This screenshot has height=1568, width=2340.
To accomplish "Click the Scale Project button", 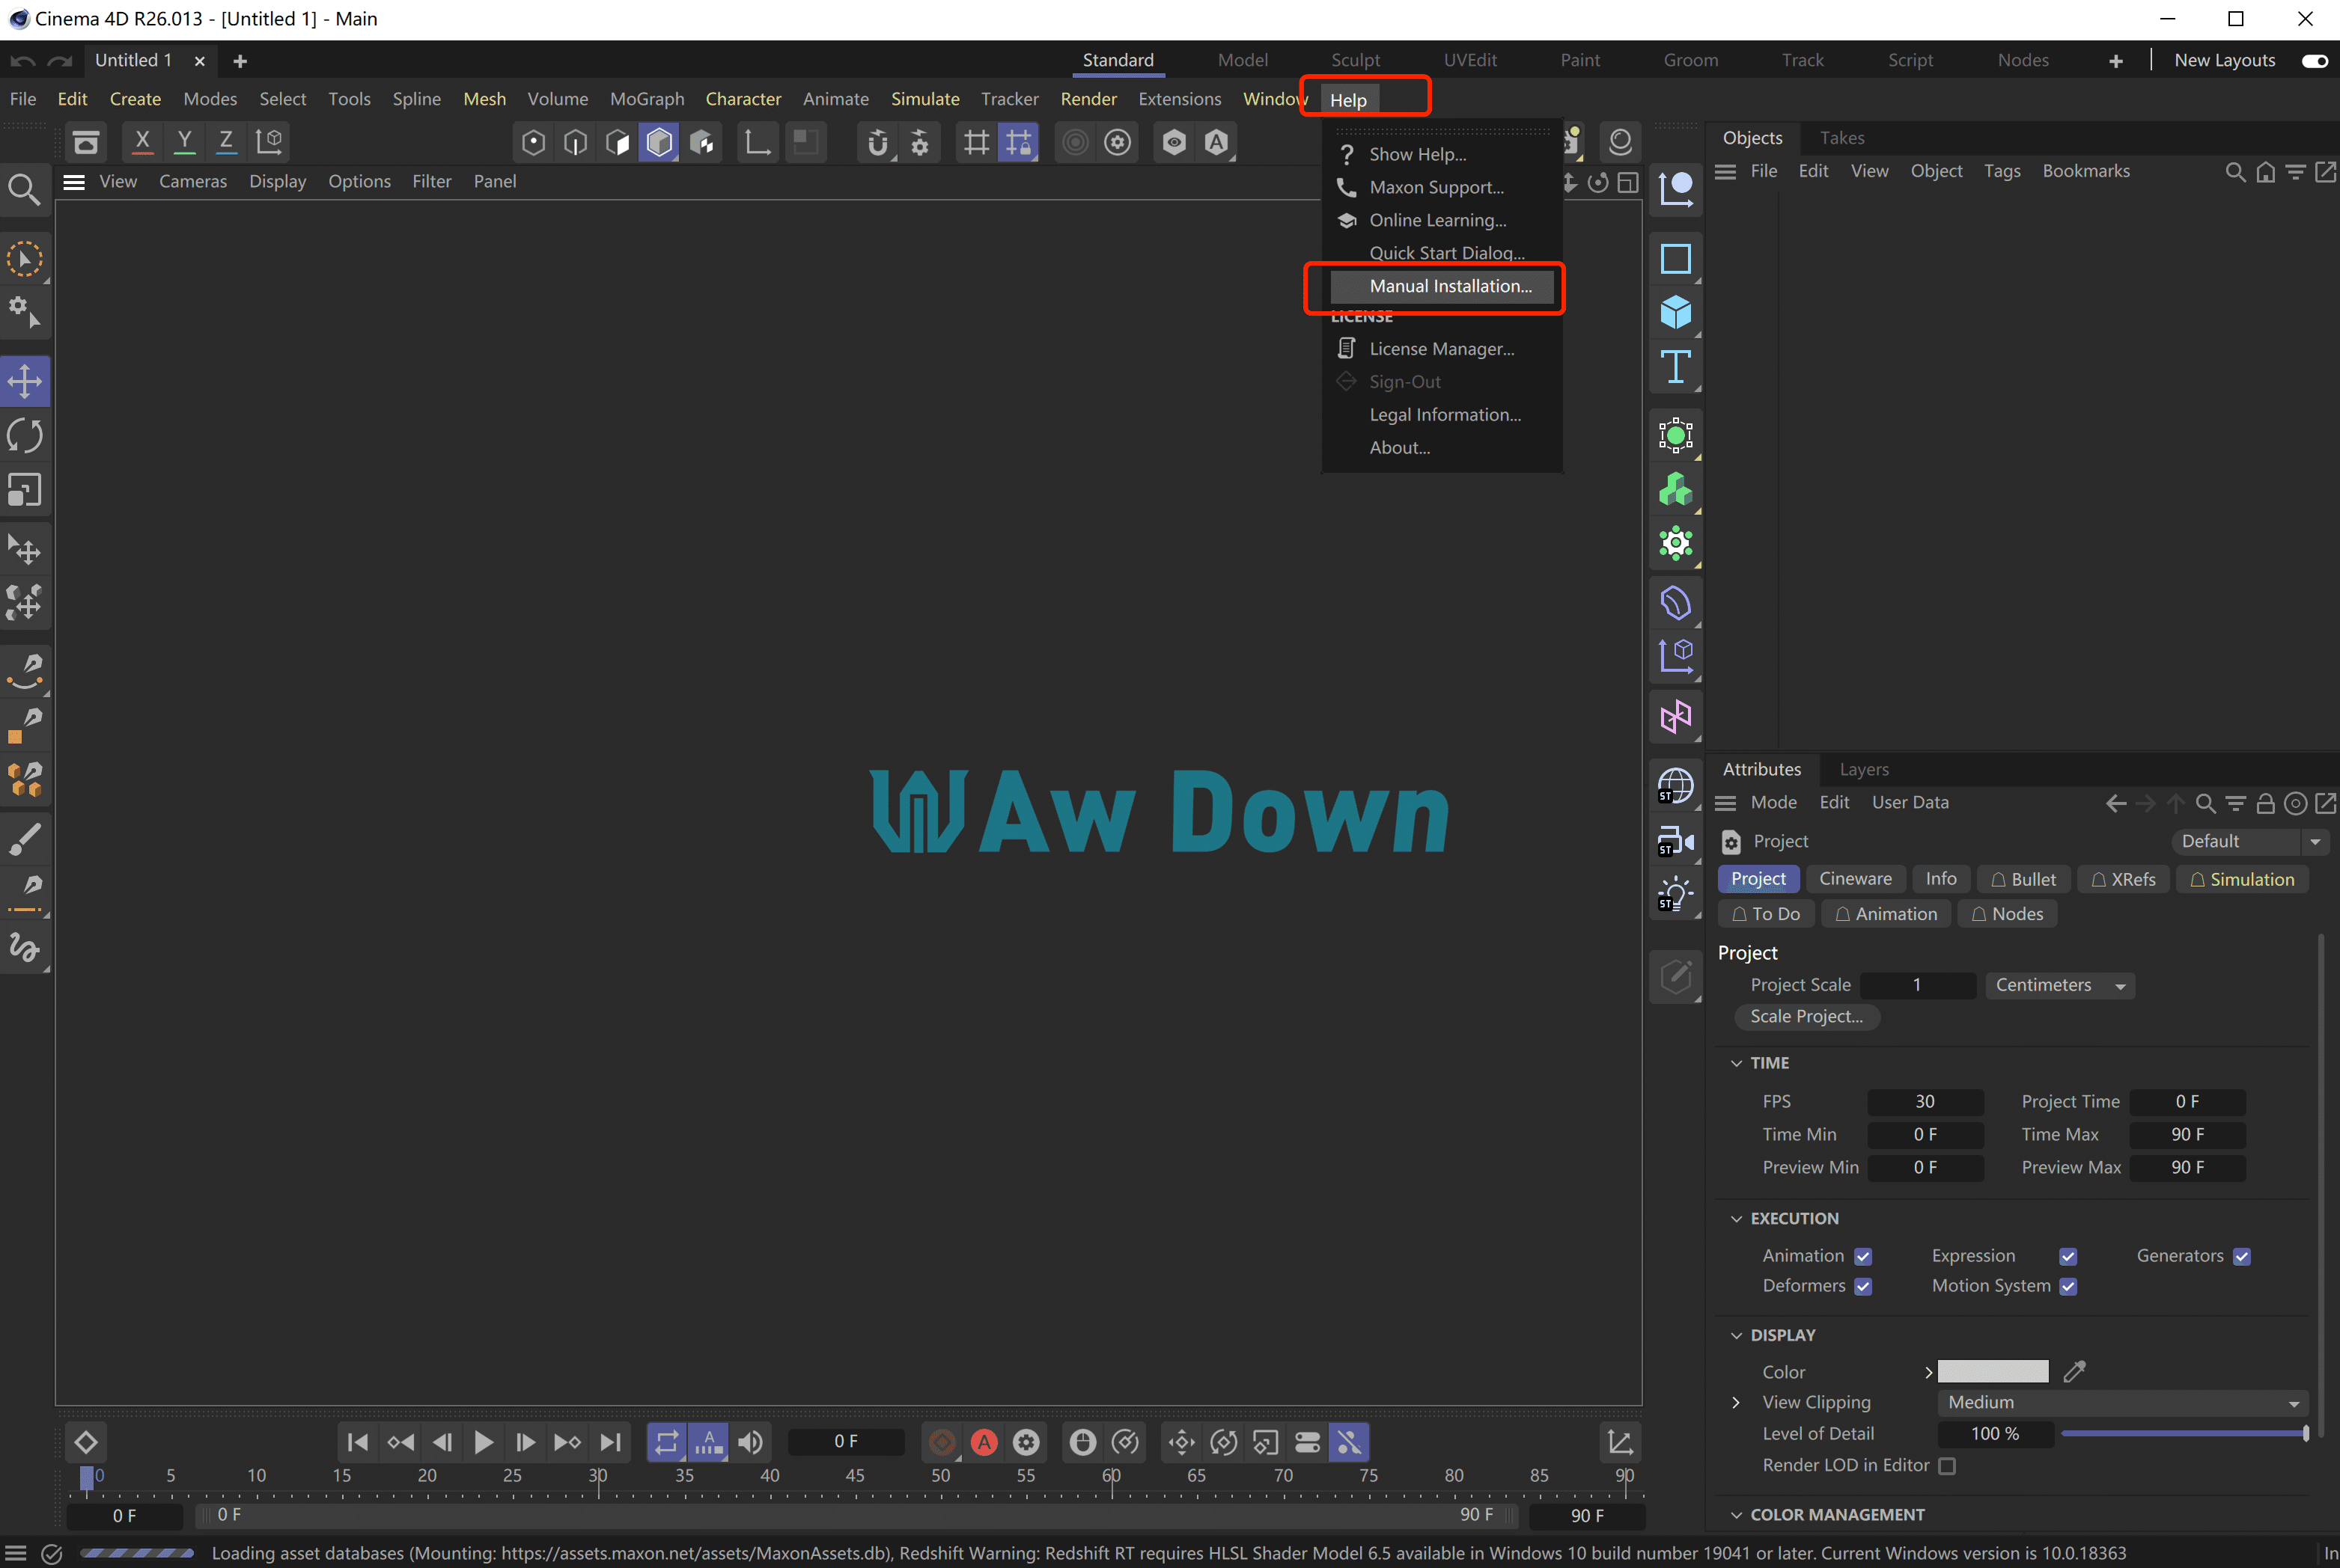I will coord(1806,1016).
